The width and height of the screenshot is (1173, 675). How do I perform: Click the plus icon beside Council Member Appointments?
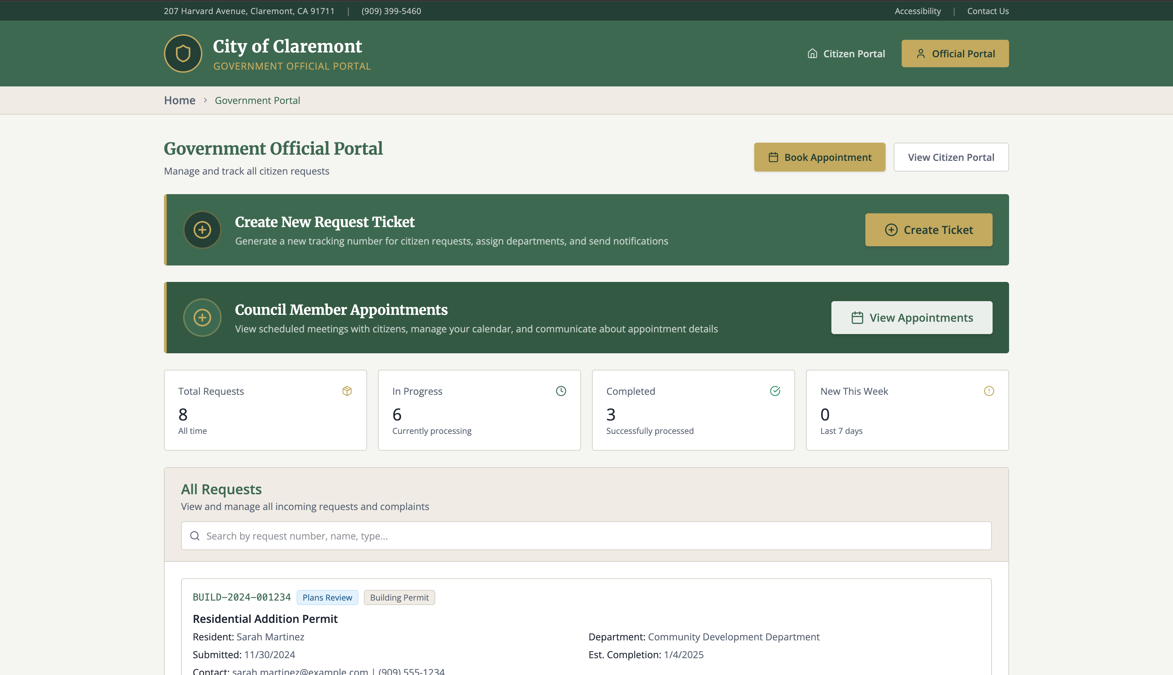point(202,318)
